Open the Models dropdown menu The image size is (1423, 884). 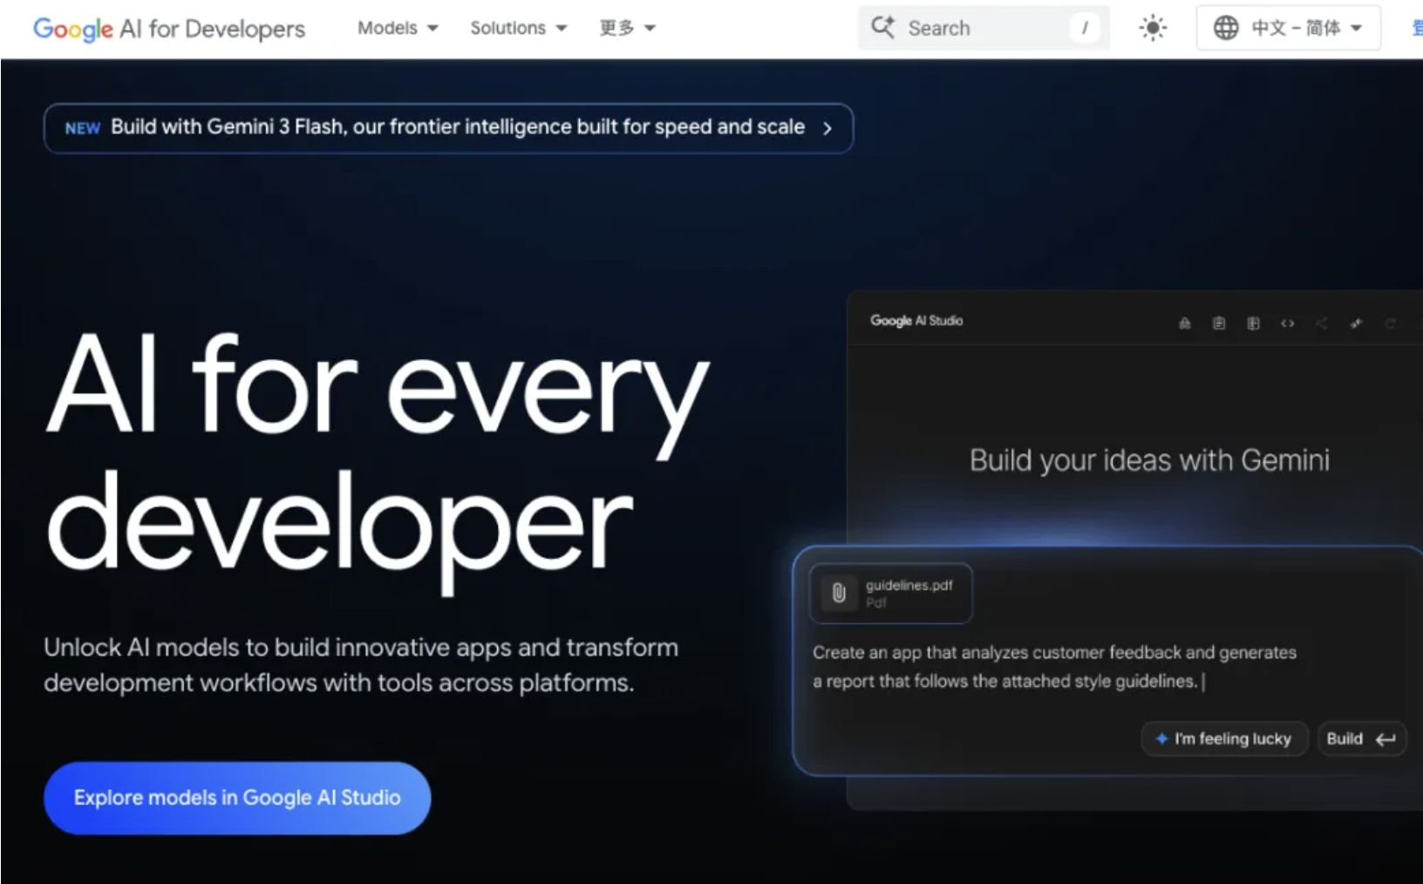pos(398,28)
